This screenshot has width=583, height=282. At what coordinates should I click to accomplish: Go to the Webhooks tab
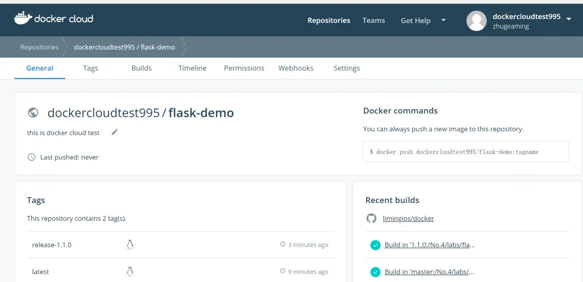click(x=296, y=68)
